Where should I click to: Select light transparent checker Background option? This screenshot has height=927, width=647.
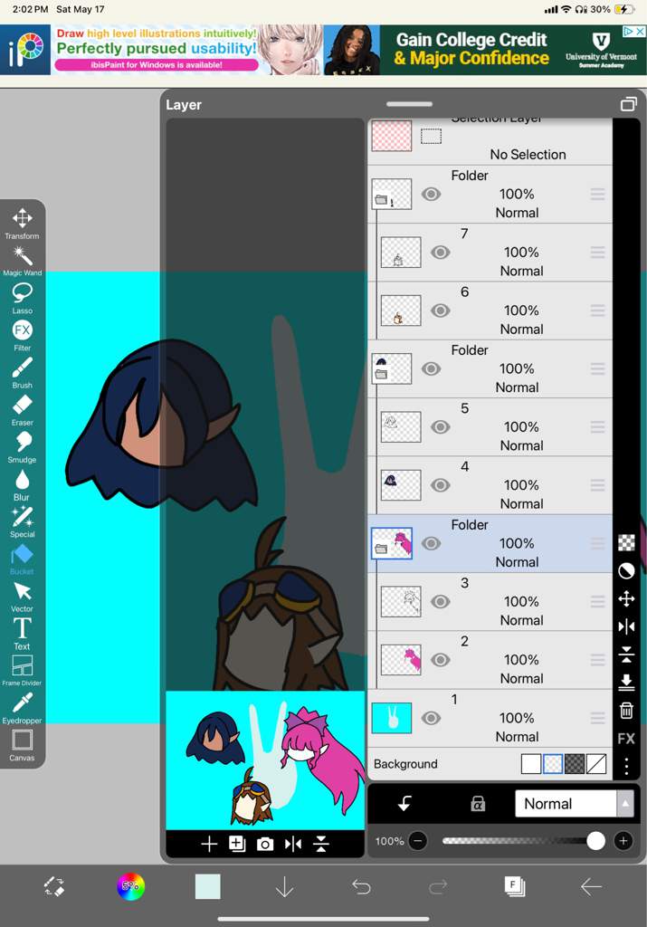tap(553, 764)
